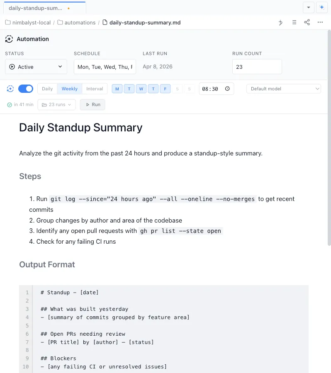Viewport: 331px width, 373px height.
Task: Switch schedule mode to Daily
Action: pyautogui.click(x=47, y=89)
